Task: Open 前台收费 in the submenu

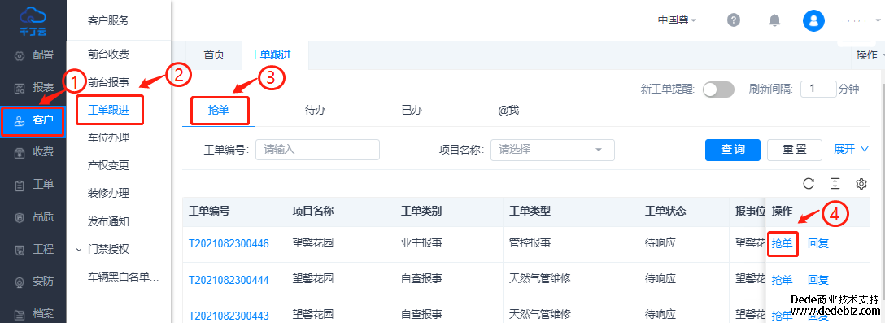Action: click(x=108, y=55)
